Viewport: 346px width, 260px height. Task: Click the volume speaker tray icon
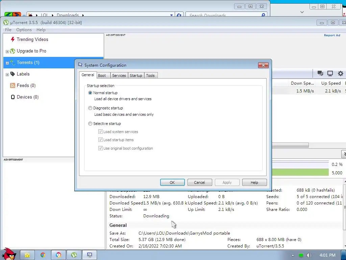(x=309, y=255)
